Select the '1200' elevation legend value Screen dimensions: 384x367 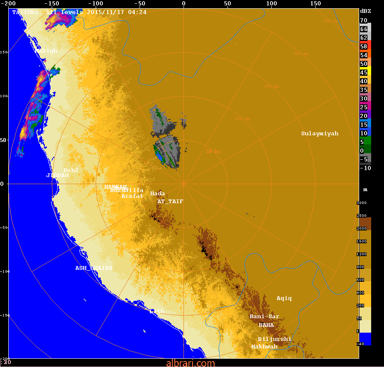coord(362,254)
